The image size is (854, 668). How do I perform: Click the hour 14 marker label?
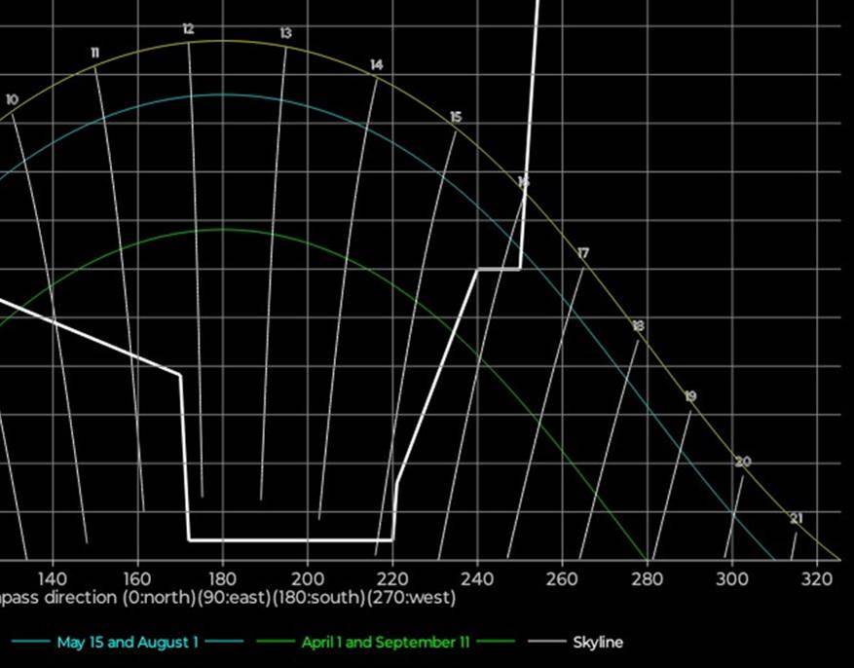(376, 65)
